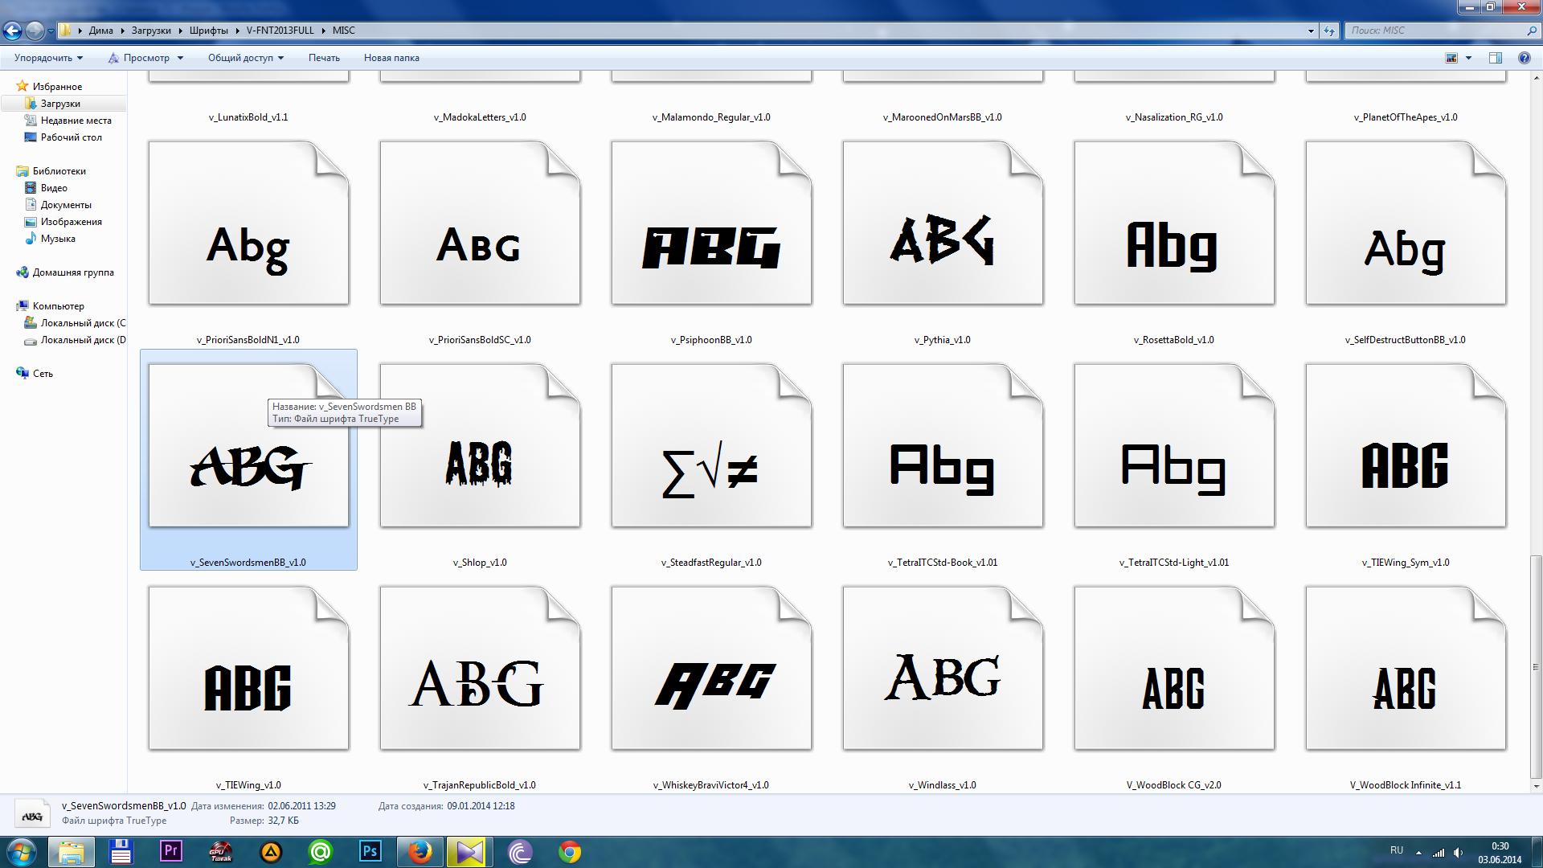Expand the Общий доступ menu
The image size is (1543, 868).
[245, 58]
